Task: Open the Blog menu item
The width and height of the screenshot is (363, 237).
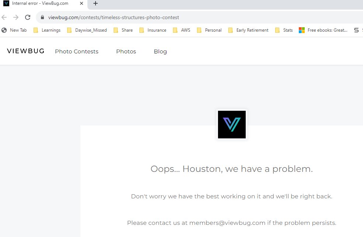Action: pyautogui.click(x=160, y=51)
